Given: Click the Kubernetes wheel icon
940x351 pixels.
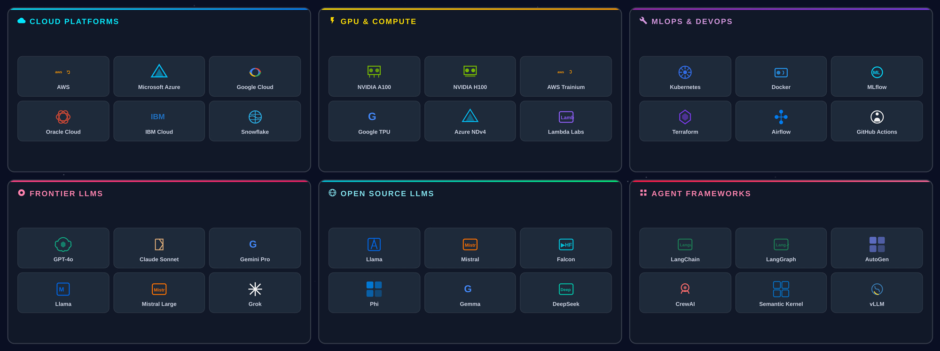Looking at the screenshot, I should pyautogui.click(x=685, y=72).
